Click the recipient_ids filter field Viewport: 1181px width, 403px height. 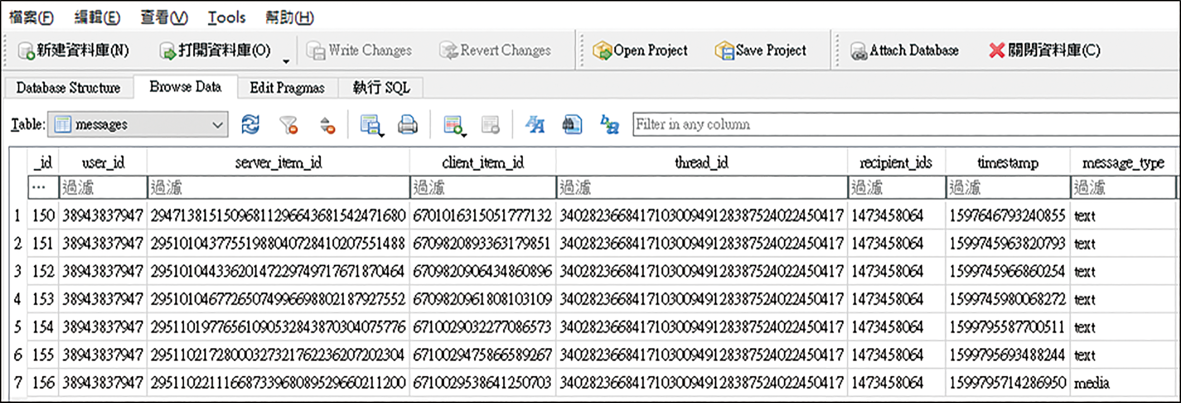pyautogui.click(x=896, y=187)
